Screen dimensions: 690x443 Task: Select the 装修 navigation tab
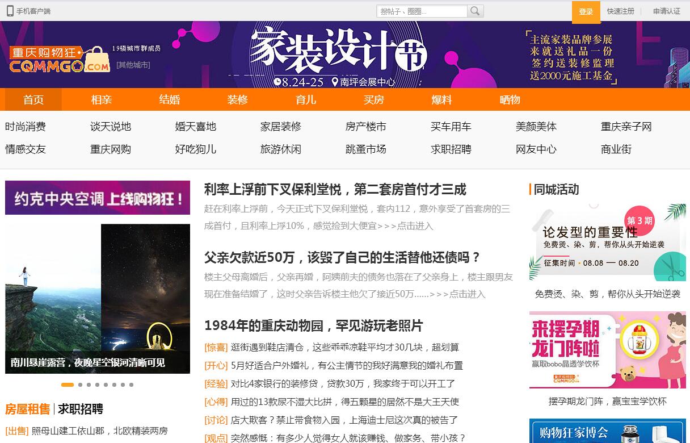point(238,99)
